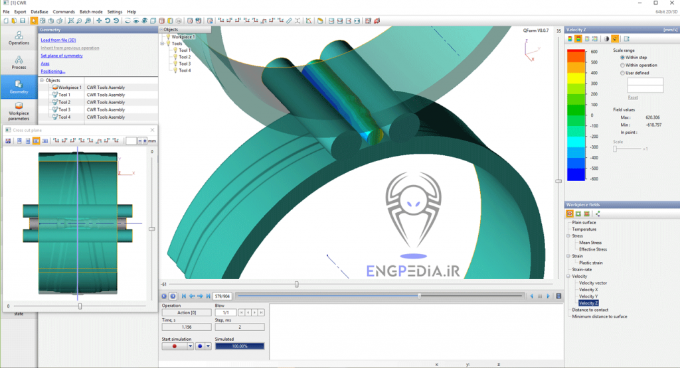Select the arrow pointer tool in toolbar
This screenshot has width=680, height=368.
tap(34, 21)
